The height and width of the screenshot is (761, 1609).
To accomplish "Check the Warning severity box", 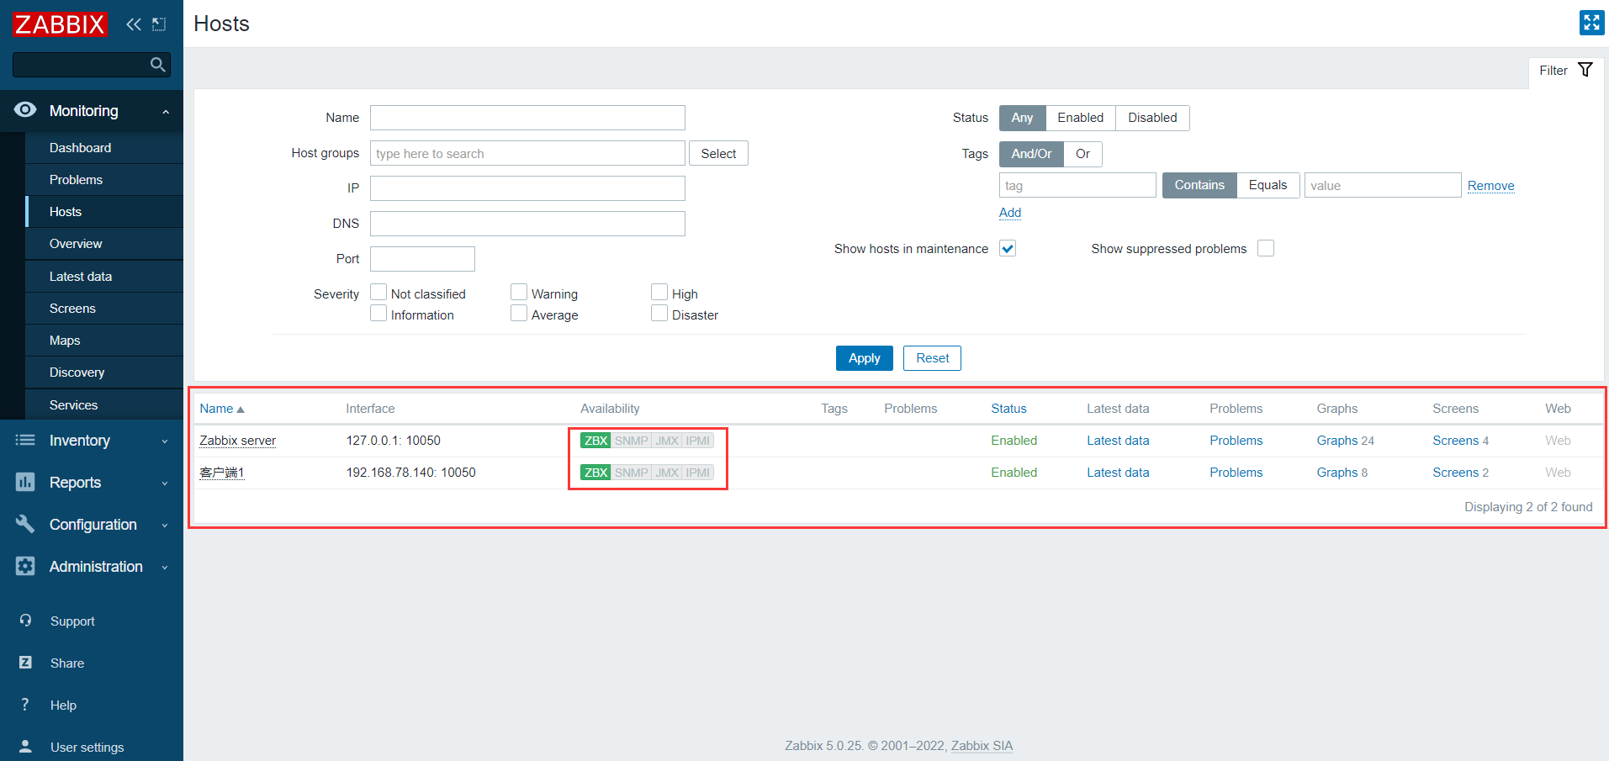I will 519,293.
